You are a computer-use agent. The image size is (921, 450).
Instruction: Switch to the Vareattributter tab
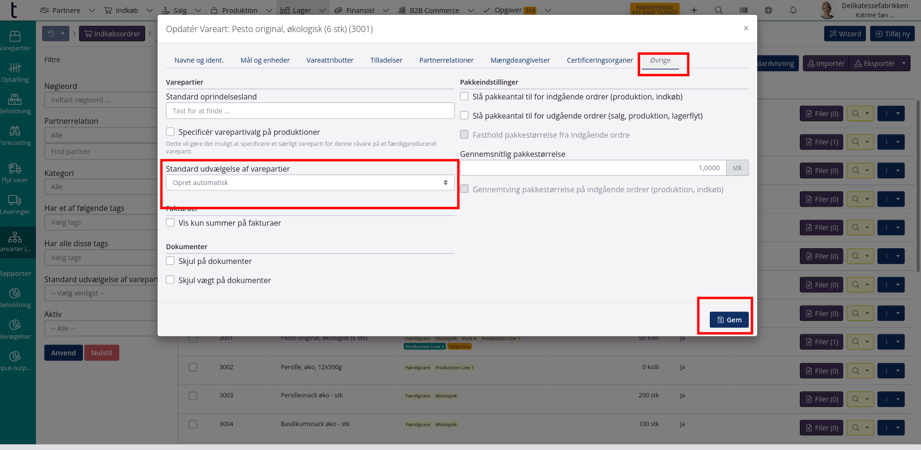[x=330, y=60]
